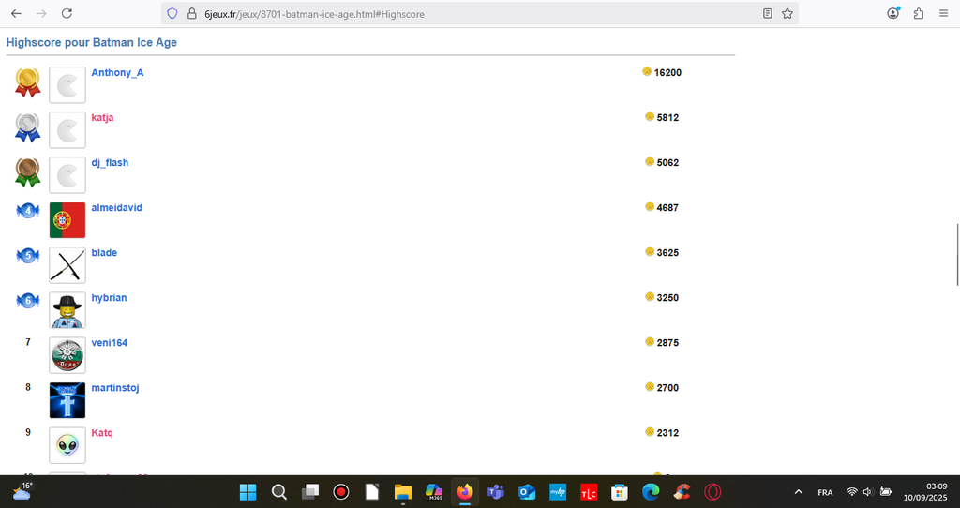
Task: Click the gold medal first-place icon
Action: (28, 82)
